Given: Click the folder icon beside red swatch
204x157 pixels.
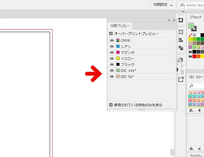Looking at the screenshot, I should pyautogui.click(x=190, y=56).
